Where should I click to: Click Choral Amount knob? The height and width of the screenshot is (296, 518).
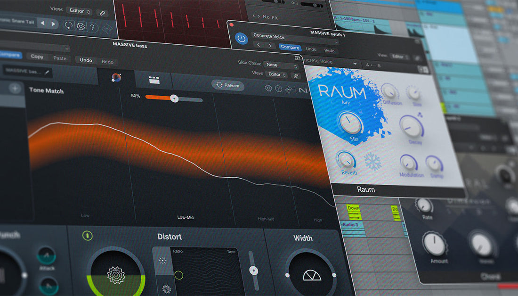pos(435,244)
